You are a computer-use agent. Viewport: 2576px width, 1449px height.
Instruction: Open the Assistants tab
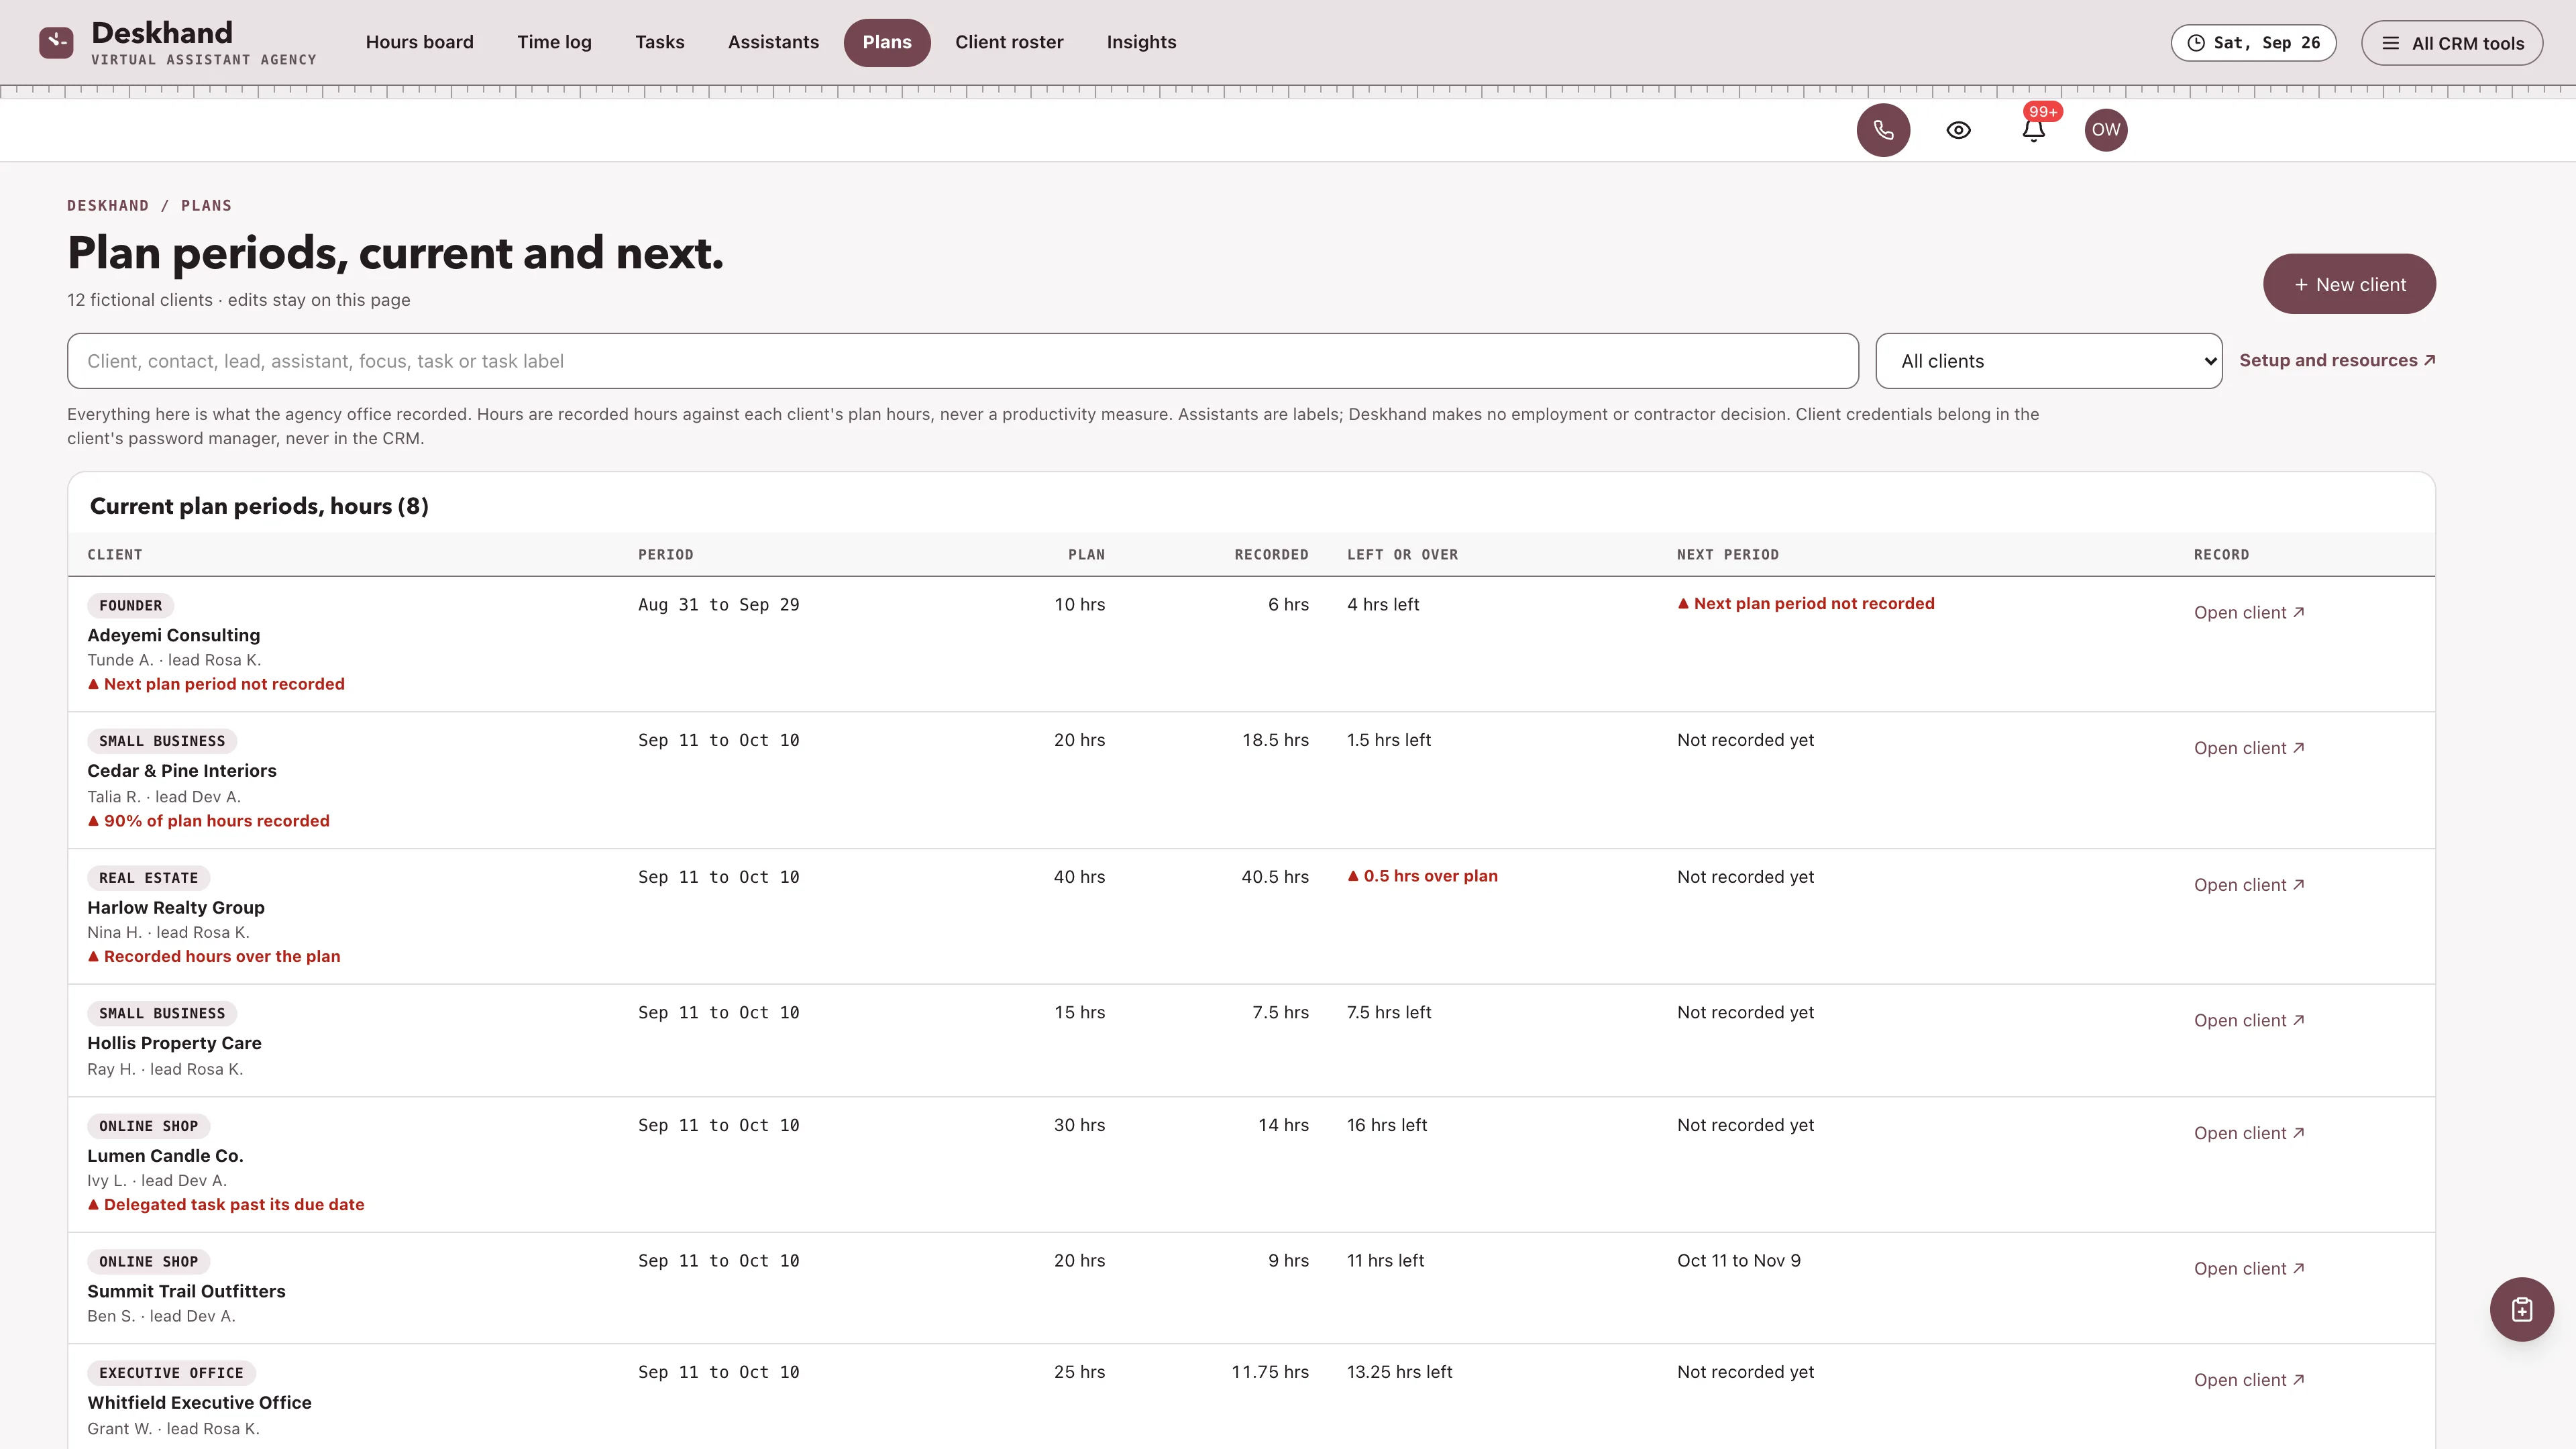click(x=773, y=42)
